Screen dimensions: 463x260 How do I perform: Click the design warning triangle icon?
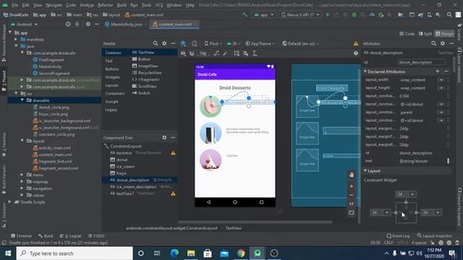coord(356,43)
